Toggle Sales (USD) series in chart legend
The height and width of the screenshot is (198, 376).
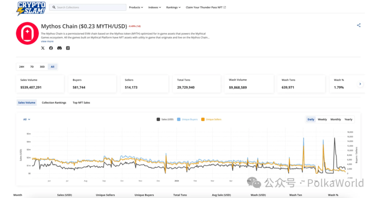pos(166,119)
